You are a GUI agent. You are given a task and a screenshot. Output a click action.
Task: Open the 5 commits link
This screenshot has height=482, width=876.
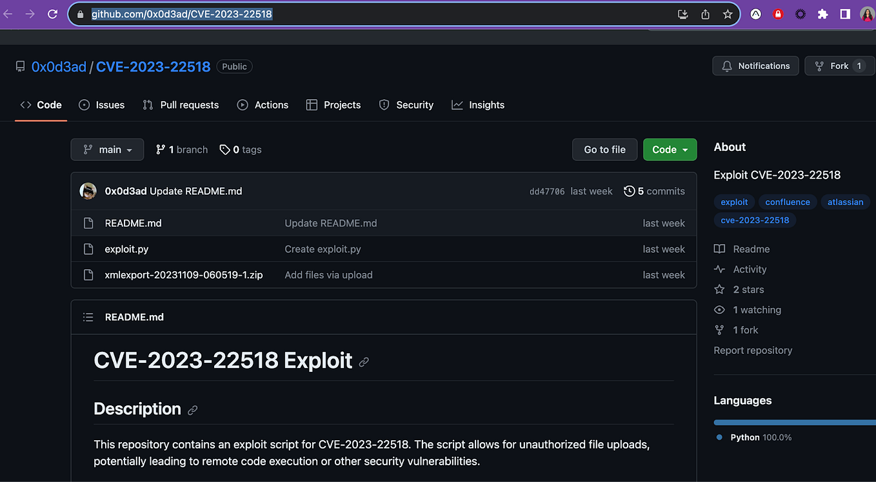[654, 191]
